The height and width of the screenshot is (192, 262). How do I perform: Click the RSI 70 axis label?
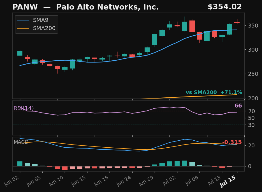251,111
